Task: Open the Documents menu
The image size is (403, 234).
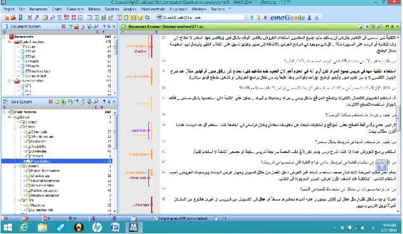Action: coord(38,9)
